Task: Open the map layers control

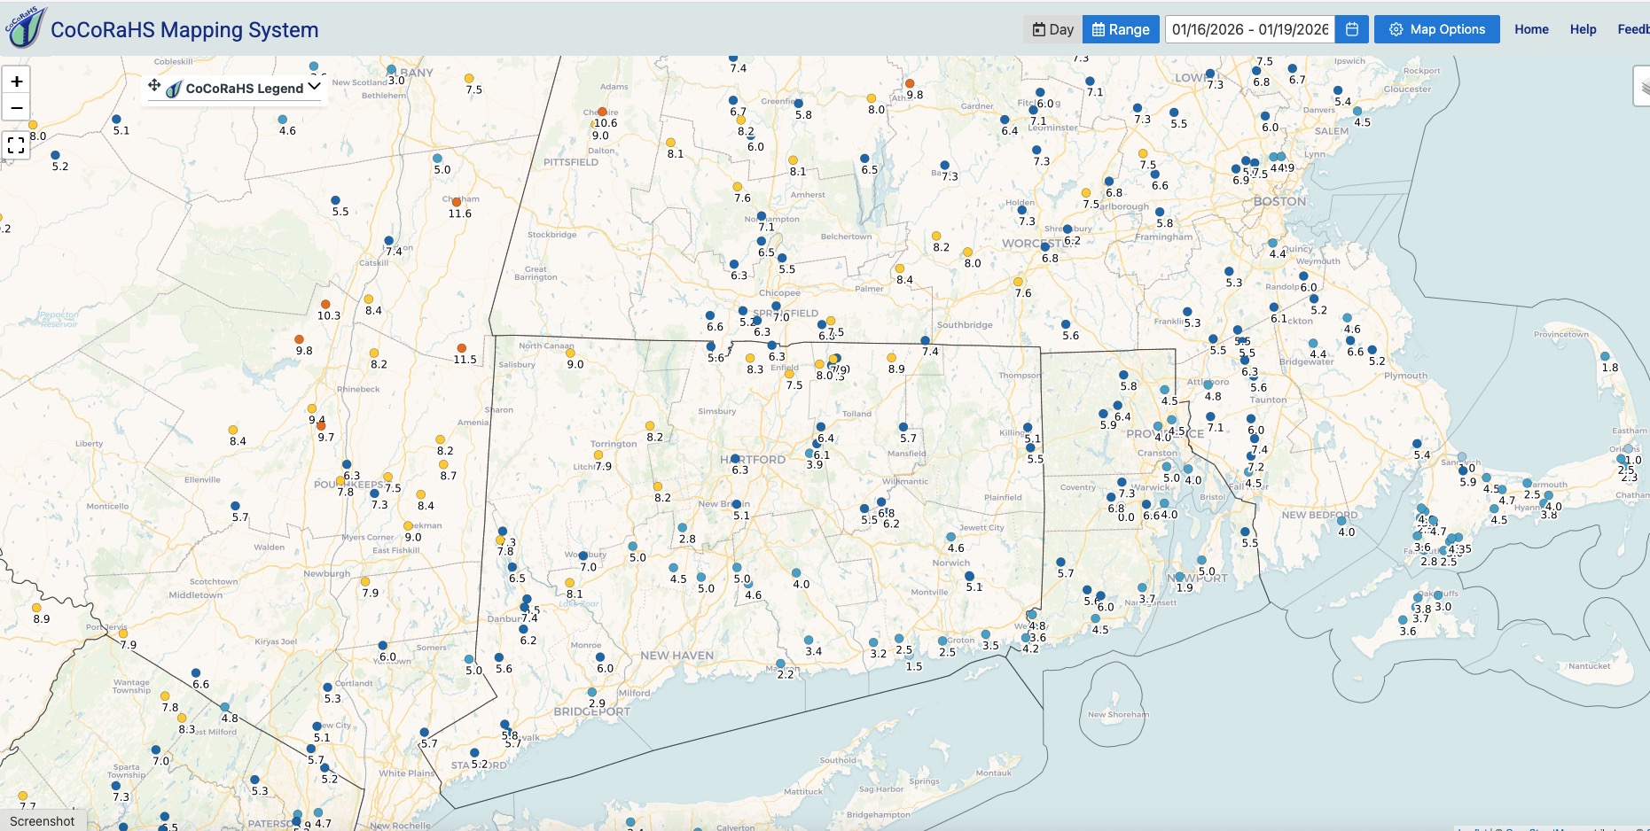Action: (x=1642, y=87)
